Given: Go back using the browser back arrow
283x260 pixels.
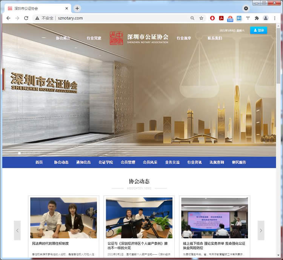Looking at the screenshot, I should pos(8,18).
